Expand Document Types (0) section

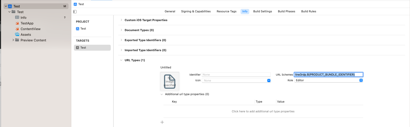121,30
